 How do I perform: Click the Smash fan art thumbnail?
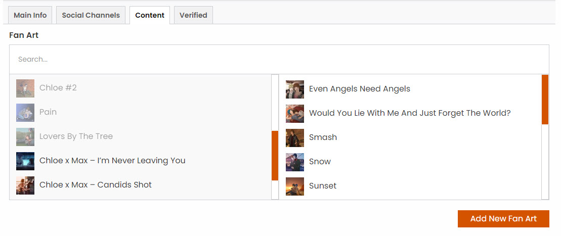295,138
